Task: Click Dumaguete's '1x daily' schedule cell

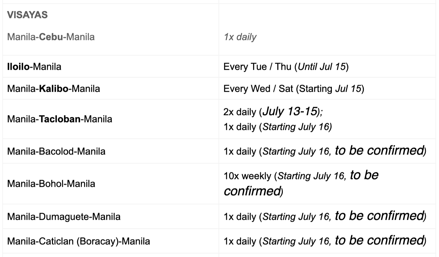Action: coord(324,216)
